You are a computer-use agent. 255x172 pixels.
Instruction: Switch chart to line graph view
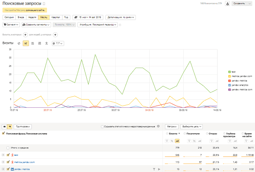25,43
